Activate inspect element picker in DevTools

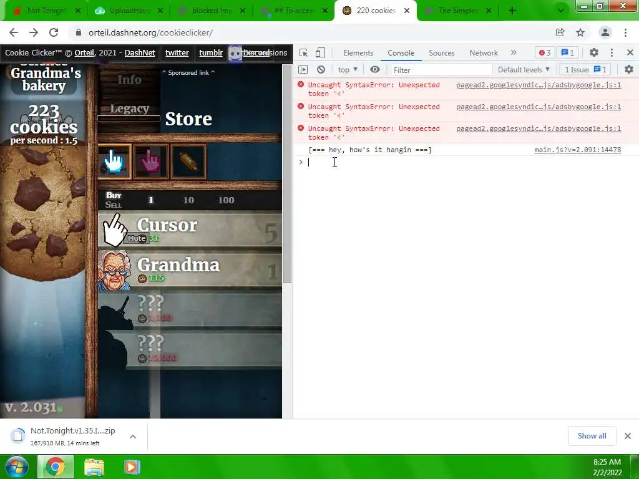pos(303,52)
